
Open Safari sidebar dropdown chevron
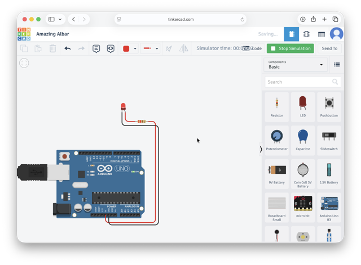[x=60, y=19]
